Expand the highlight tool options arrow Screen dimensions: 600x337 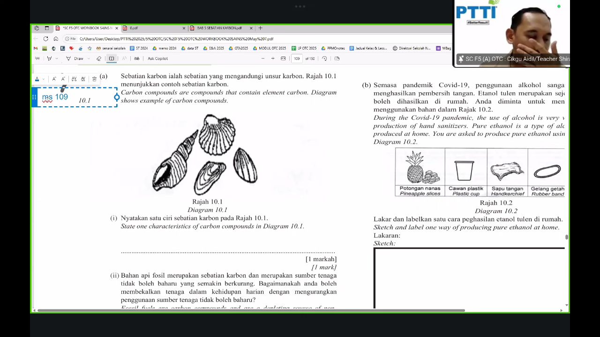pos(56,59)
